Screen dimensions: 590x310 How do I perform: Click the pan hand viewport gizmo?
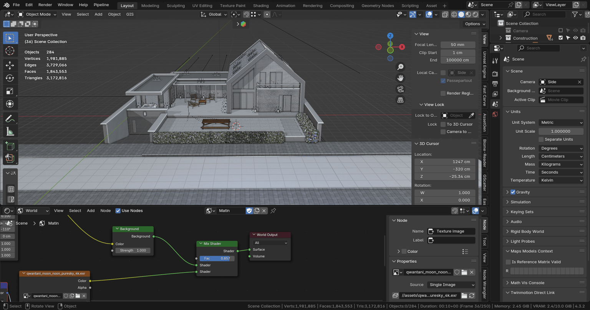pyautogui.click(x=400, y=78)
